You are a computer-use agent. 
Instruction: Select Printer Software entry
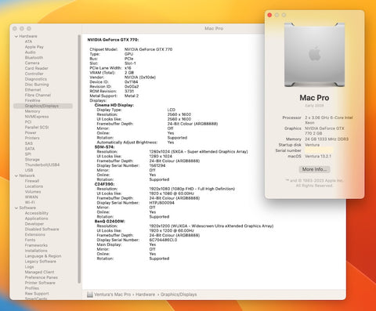coord(40,283)
